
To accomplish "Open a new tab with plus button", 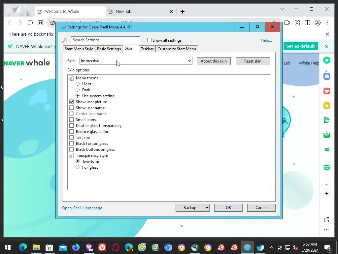I will click(x=182, y=12).
